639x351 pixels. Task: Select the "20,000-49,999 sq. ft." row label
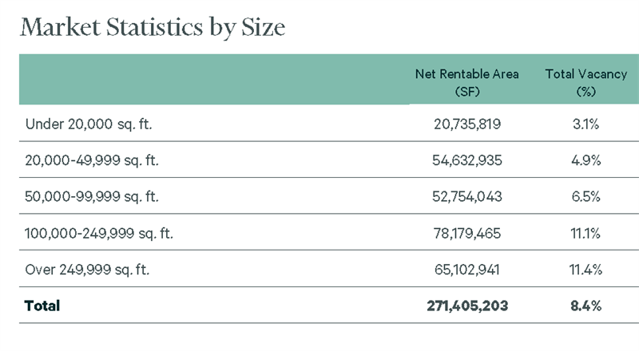pyautogui.click(x=92, y=160)
